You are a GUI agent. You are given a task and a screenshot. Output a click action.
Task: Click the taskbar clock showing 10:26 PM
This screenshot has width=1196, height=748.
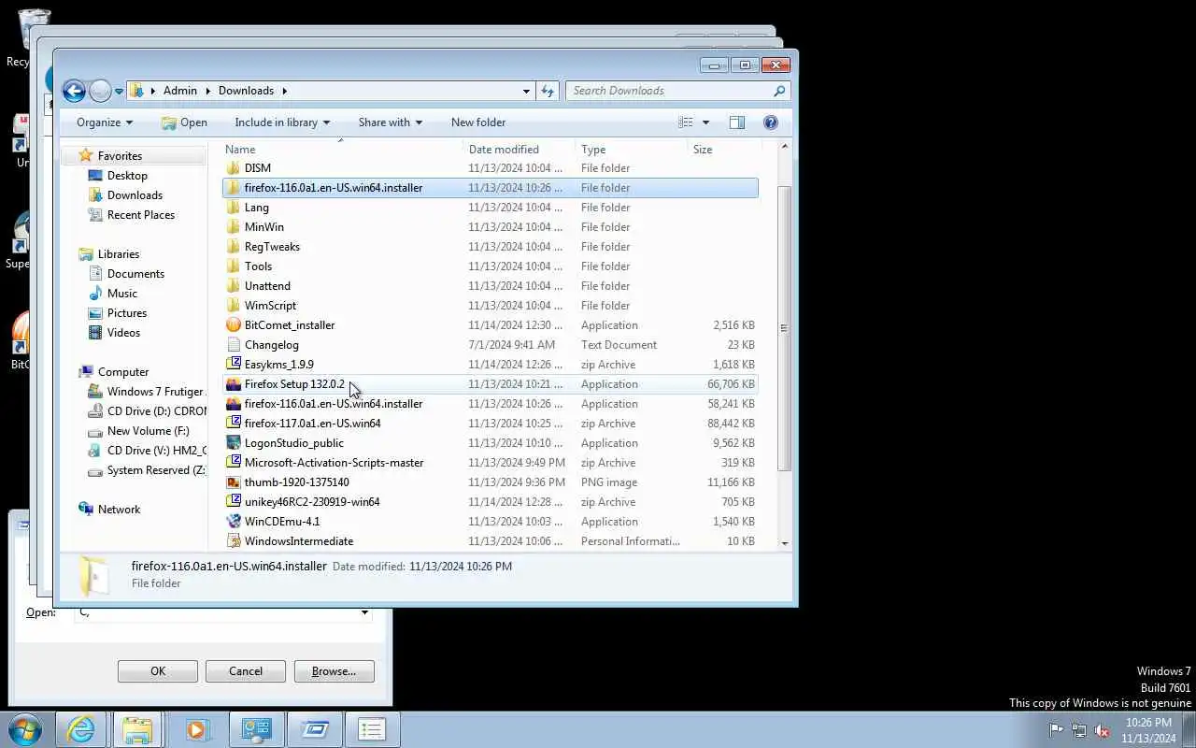pos(1148,730)
